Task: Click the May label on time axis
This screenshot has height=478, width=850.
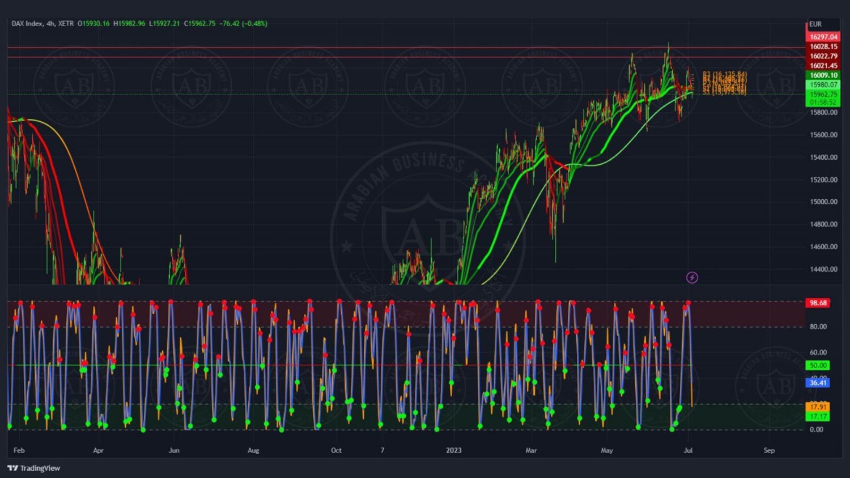Action: pos(607,450)
